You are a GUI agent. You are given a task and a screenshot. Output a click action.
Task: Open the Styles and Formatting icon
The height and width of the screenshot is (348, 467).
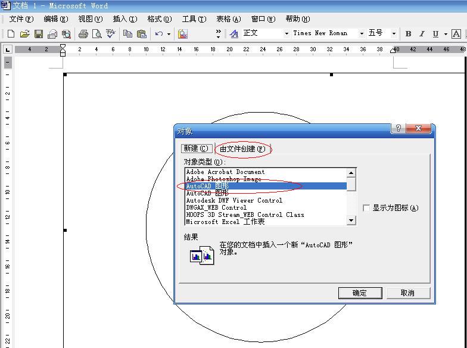pos(234,33)
